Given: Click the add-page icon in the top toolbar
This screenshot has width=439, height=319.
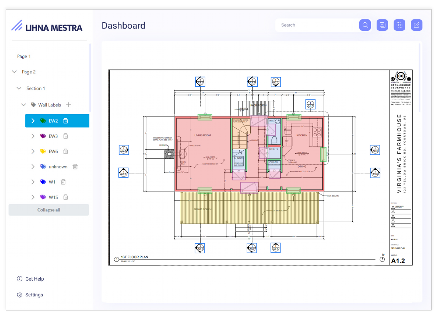Looking at the screenshot, I should click(x=382, y=25).
